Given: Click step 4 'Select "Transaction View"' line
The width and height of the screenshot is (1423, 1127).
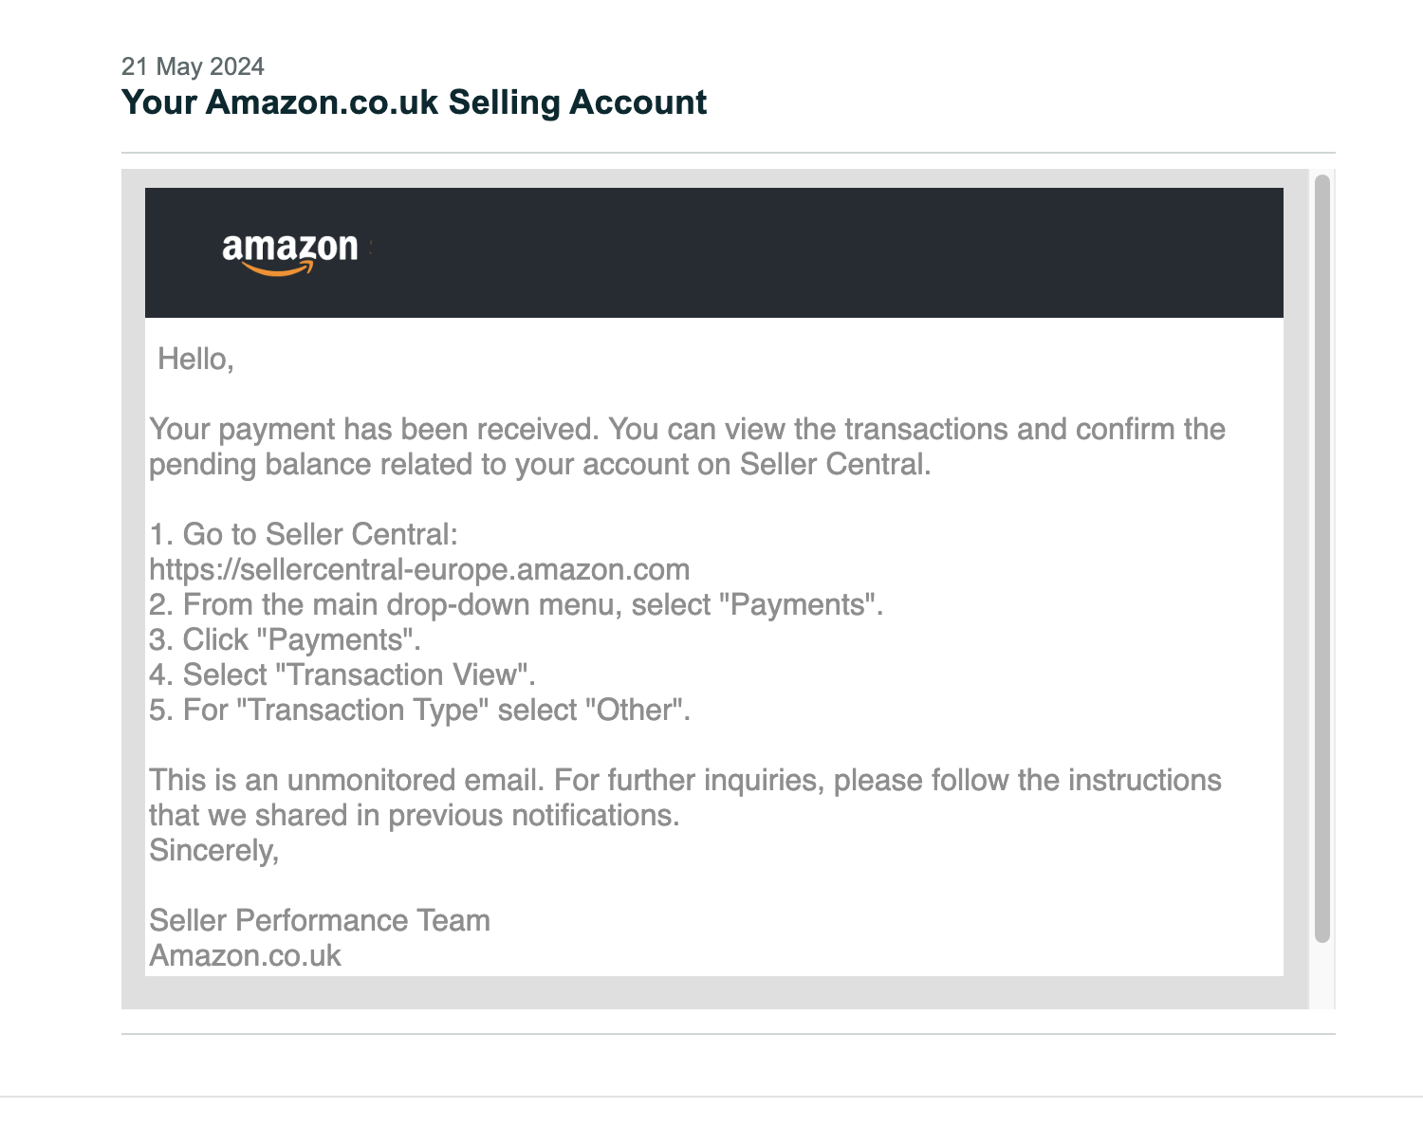Looking at the screenshot, I should coord(342,674).
